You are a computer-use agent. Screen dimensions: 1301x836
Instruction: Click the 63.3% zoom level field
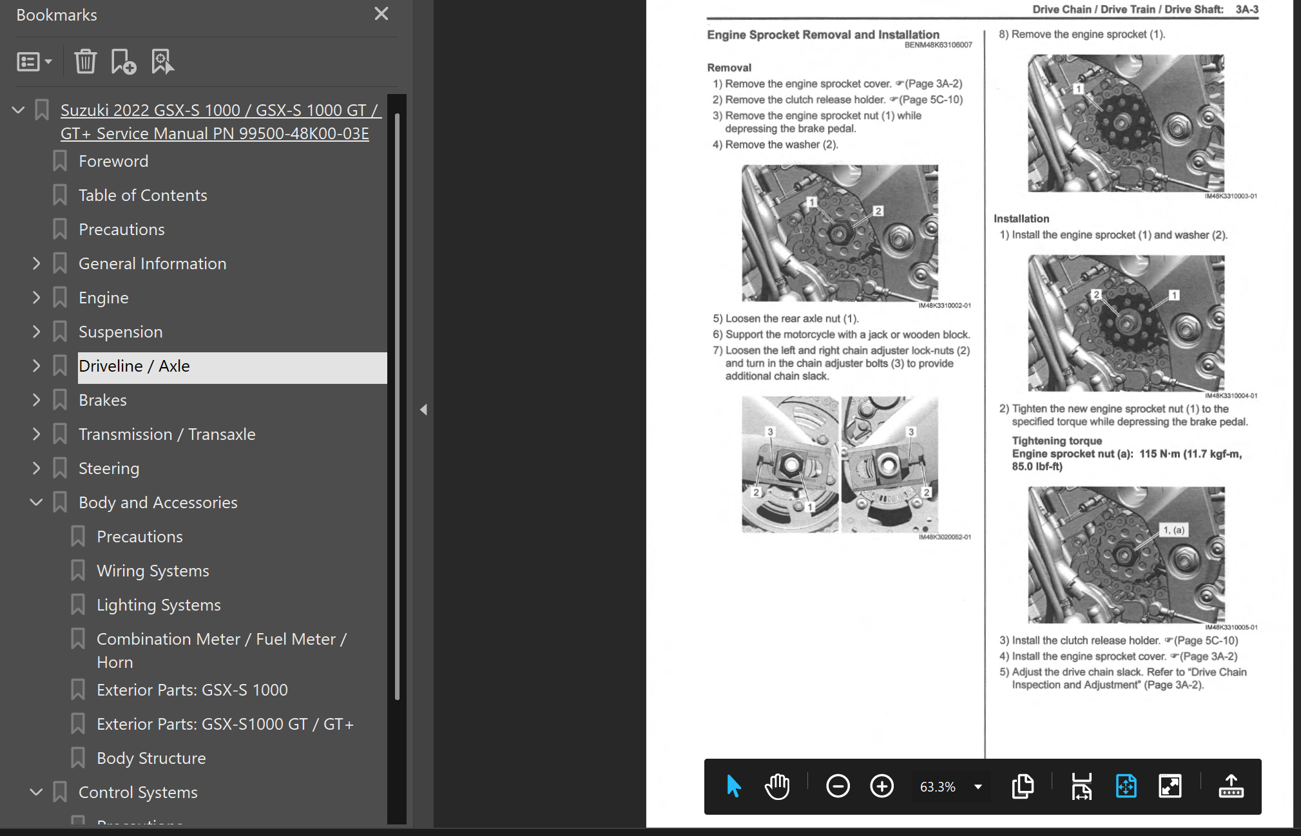tap(938, 786)
